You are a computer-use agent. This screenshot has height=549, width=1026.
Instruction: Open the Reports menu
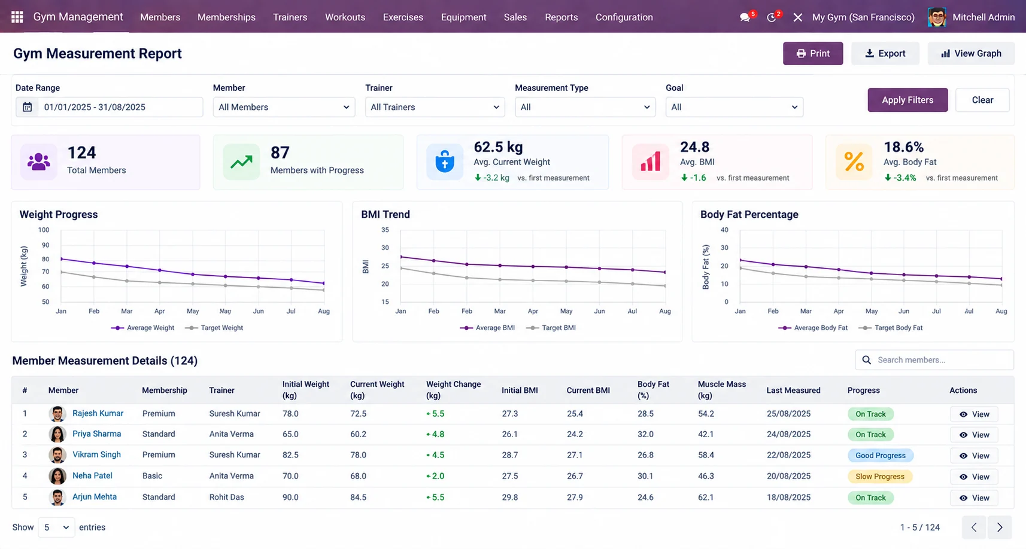(x=561, y=17)
